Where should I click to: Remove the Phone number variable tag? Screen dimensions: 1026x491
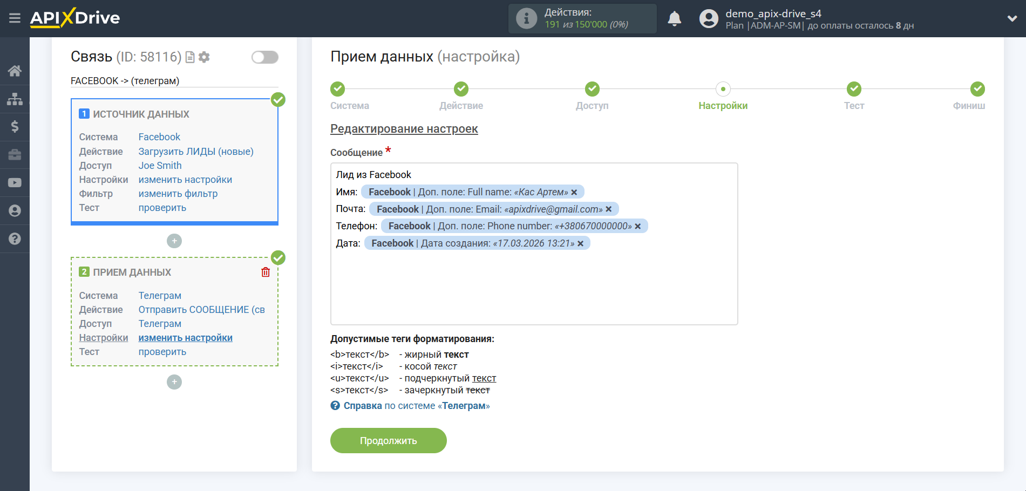pyautogui.click(x=638, y=227)
